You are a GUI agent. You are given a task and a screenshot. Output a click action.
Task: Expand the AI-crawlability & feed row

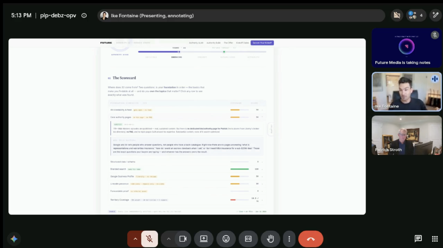click(187, 110)
